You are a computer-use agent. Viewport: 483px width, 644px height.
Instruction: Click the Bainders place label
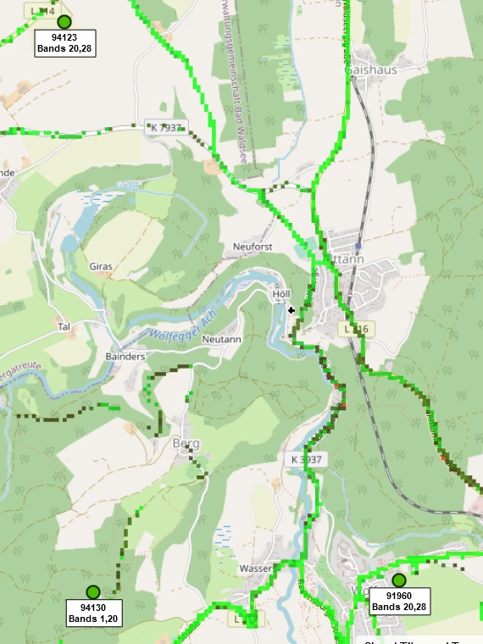coord(125,357)
